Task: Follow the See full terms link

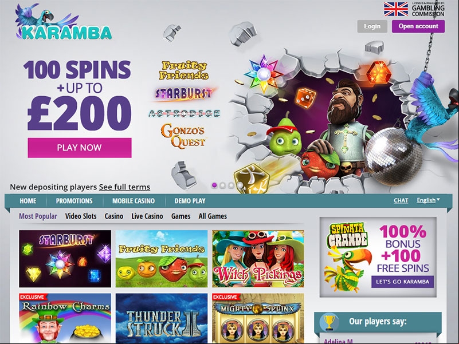Action: click(124, 187)
